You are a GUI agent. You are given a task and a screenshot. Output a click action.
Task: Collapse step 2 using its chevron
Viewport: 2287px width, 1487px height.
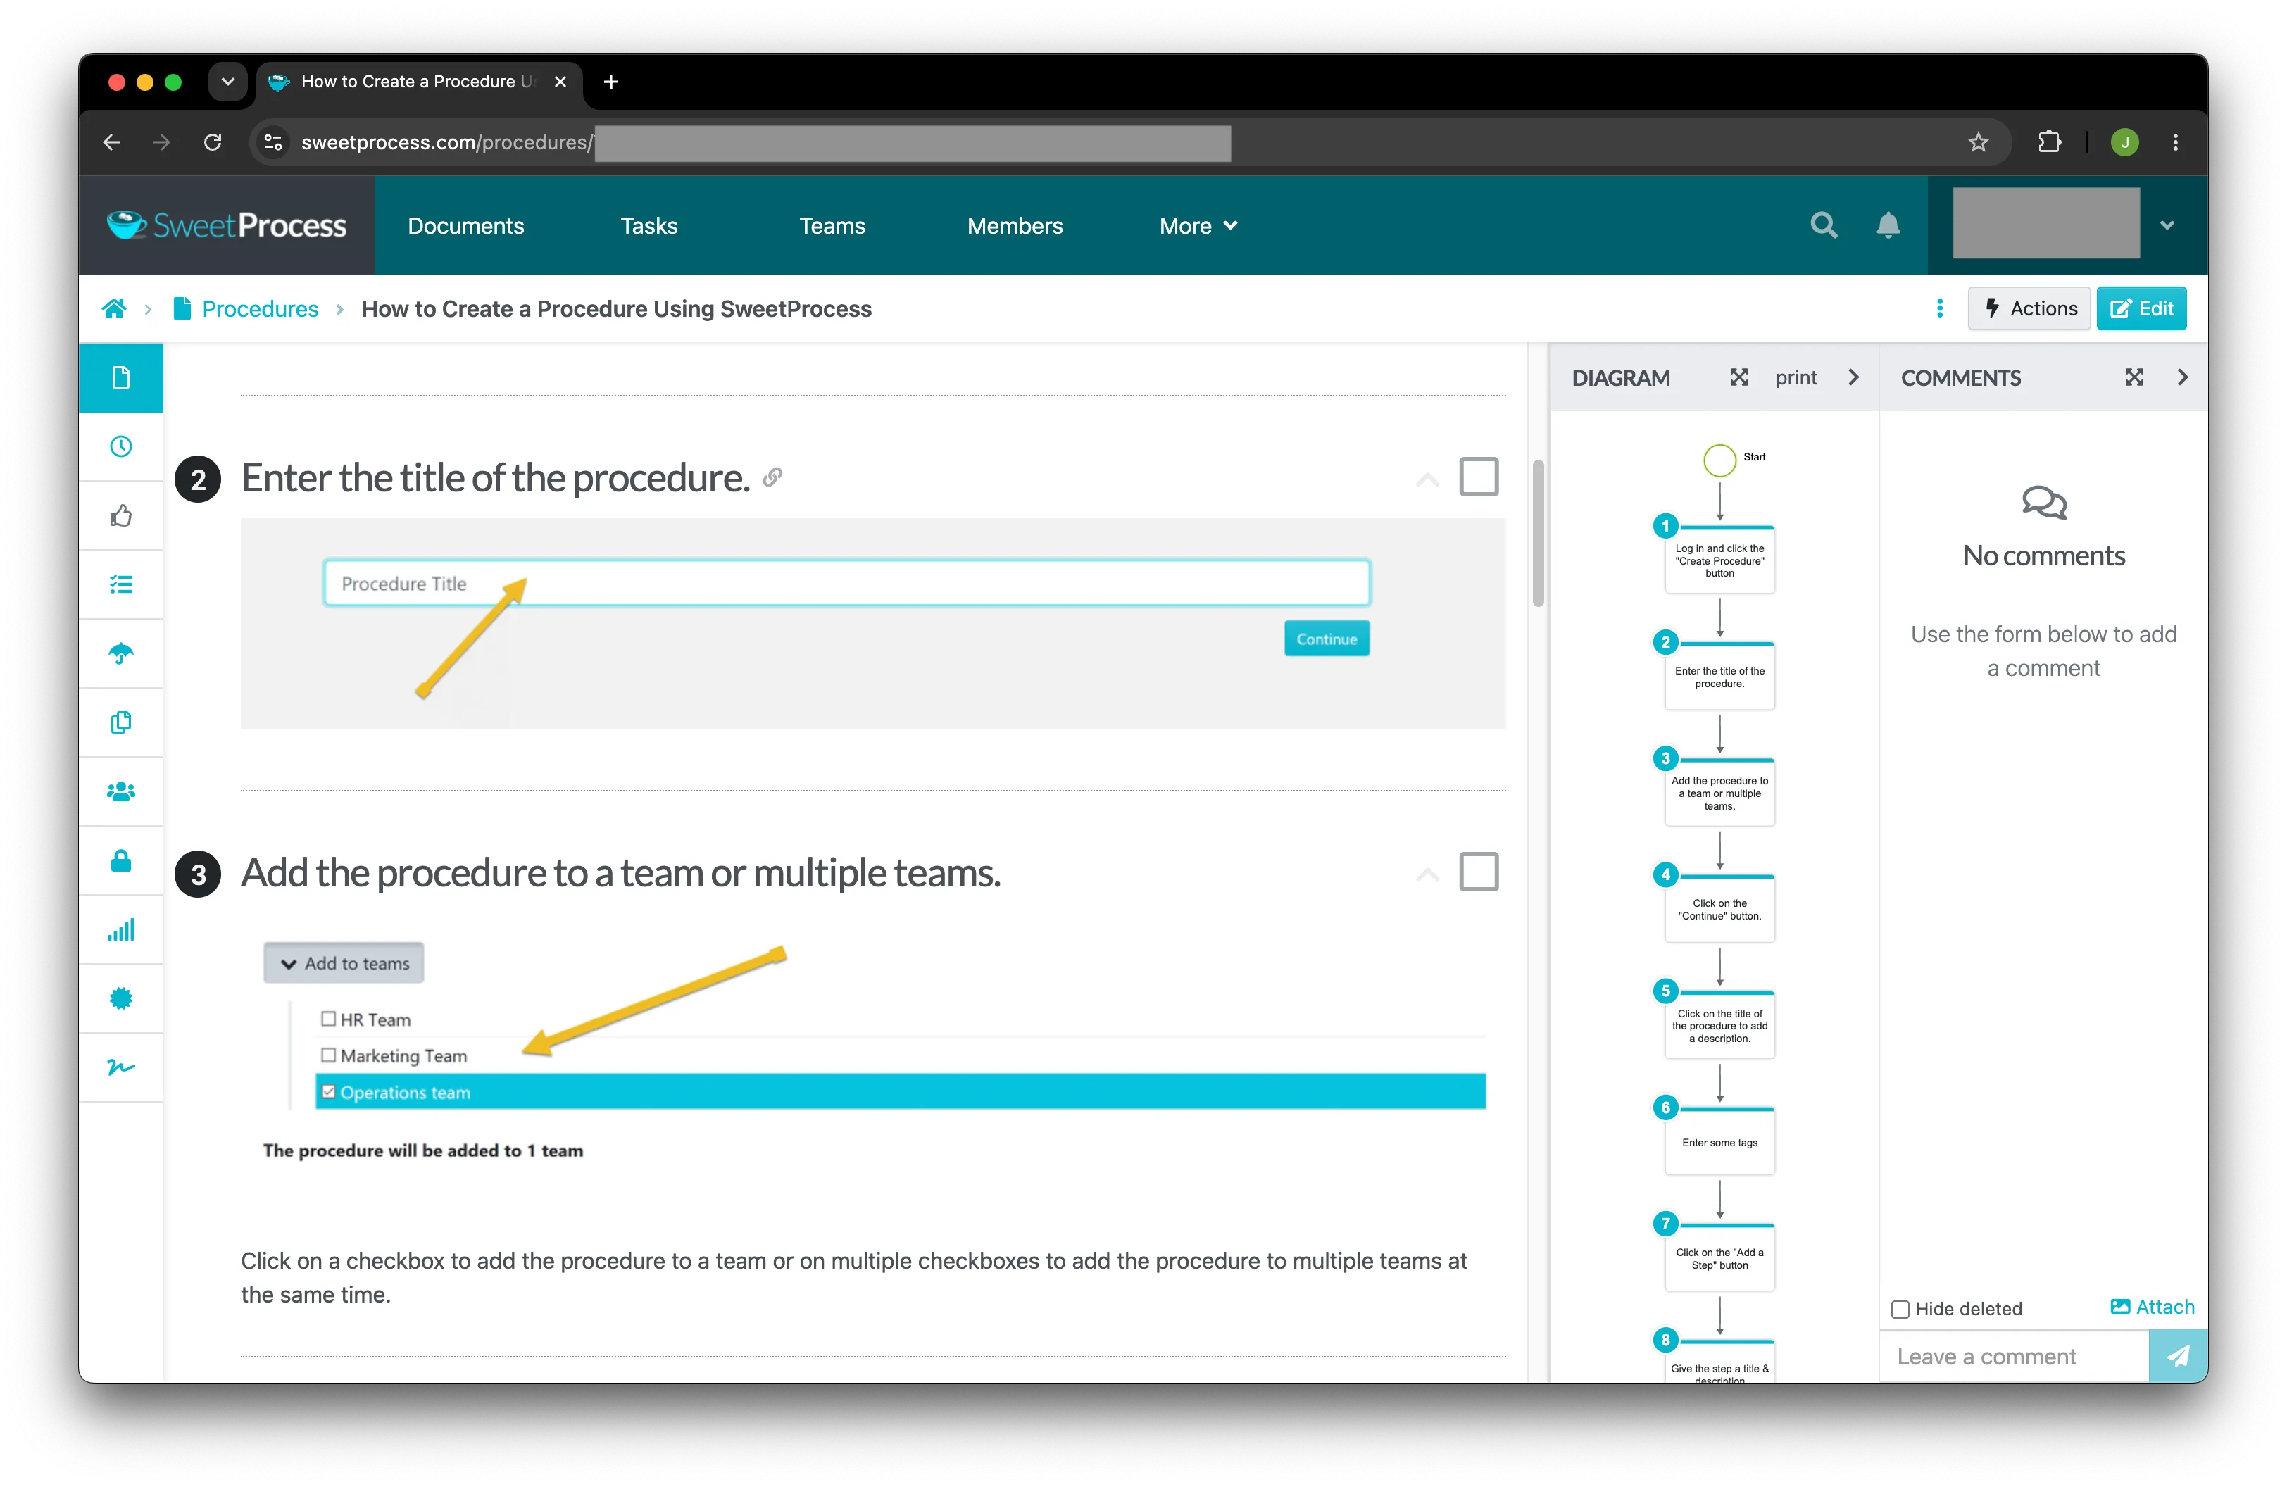(x=1427, y=479)
